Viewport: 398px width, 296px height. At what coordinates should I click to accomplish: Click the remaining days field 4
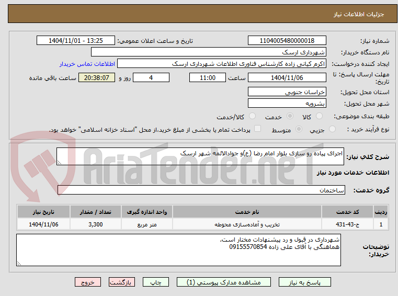(151, 78)
